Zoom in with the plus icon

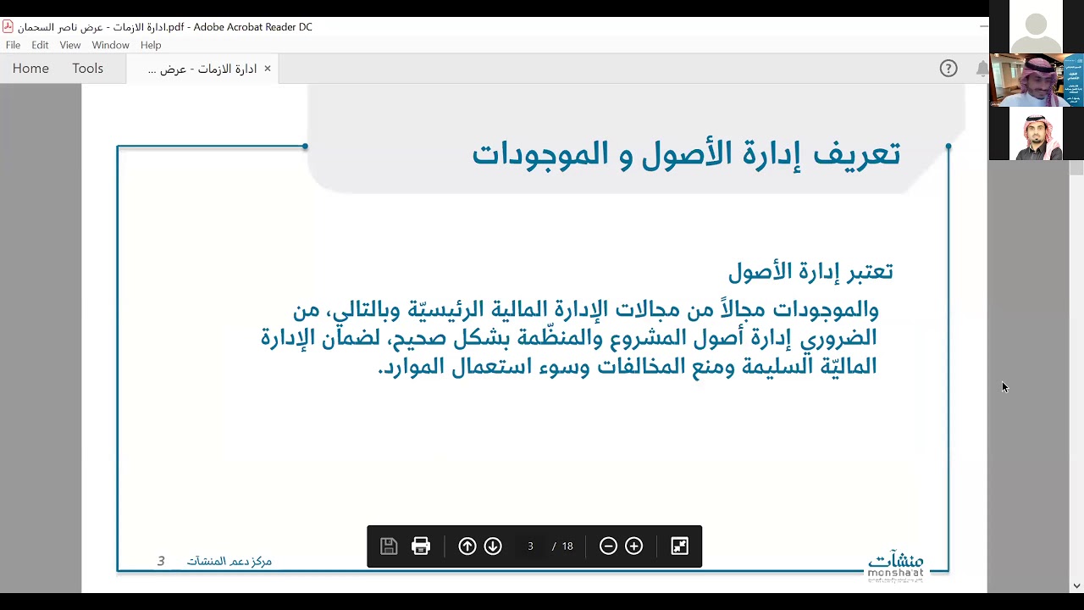[x=634, y=546]
